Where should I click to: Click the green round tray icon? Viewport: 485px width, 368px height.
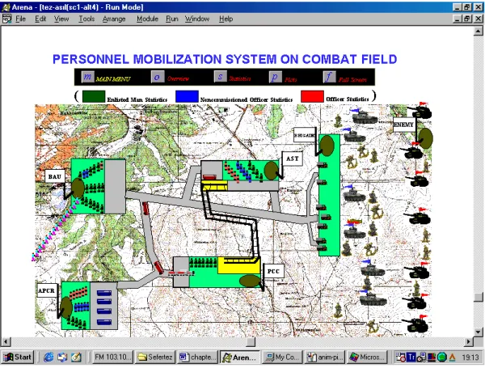[x=441, y=357]
